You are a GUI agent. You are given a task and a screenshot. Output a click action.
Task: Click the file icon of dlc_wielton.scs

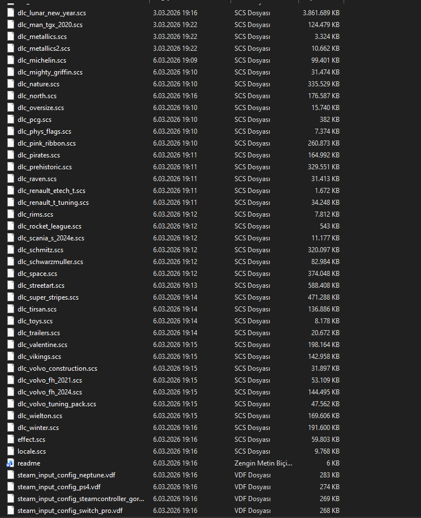(11, 416)
